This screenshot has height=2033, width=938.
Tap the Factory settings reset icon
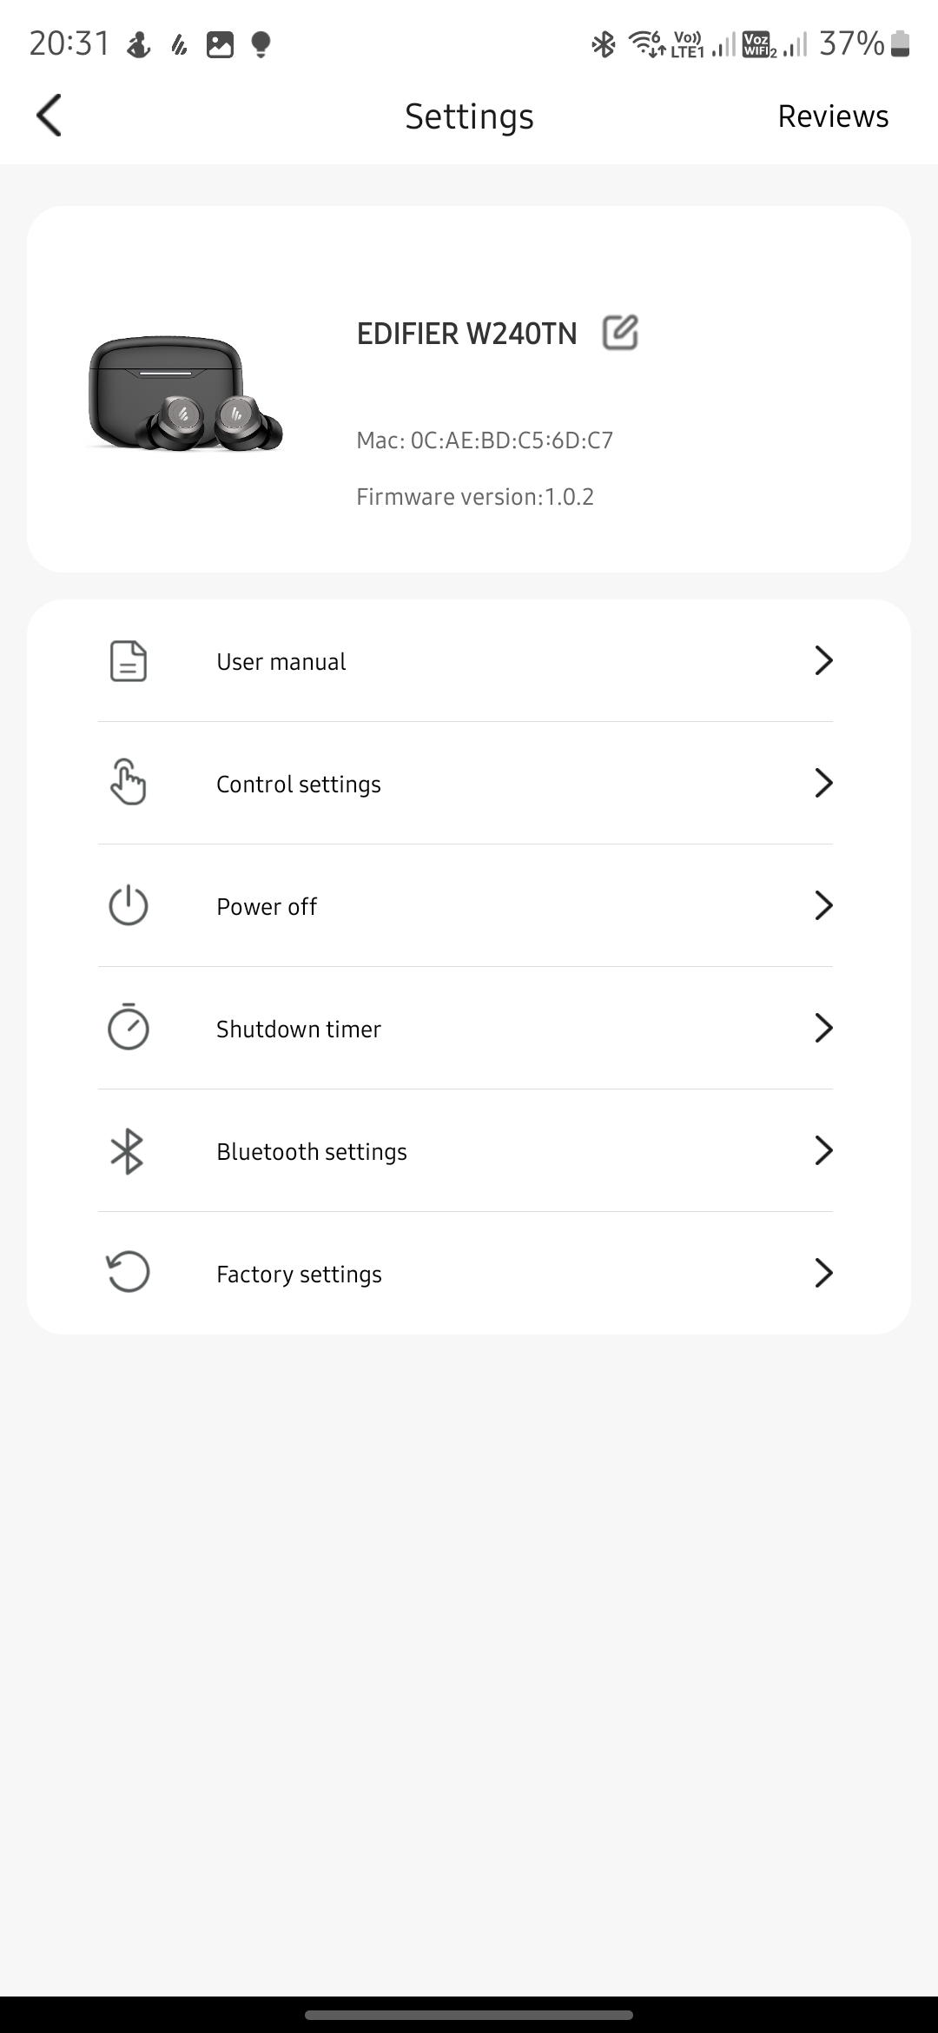(x=129, y=1273)
